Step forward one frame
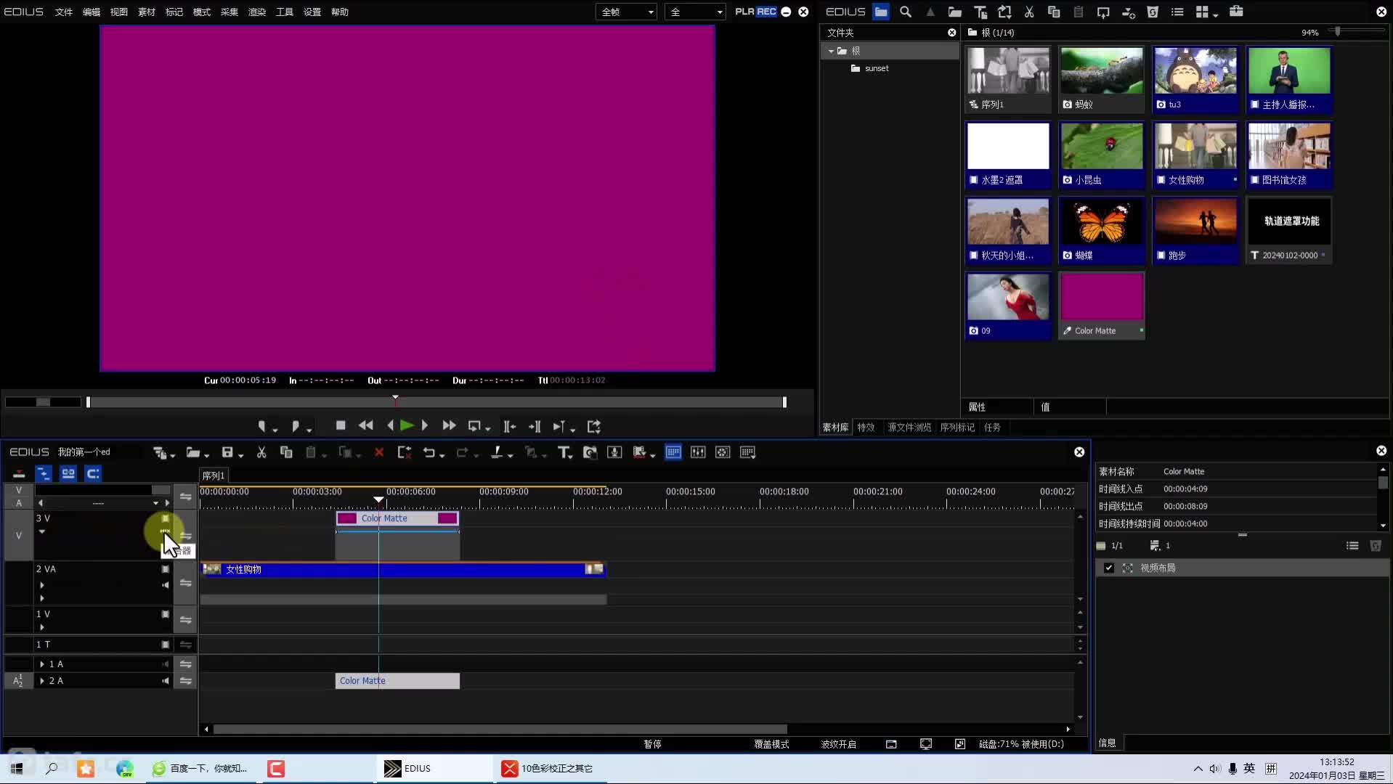This screenshot has height=784, width=1393. point(425,426)
